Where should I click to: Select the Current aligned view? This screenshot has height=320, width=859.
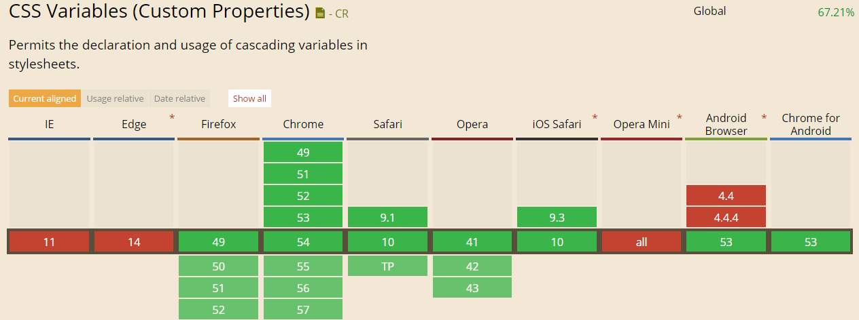coord(45,98)
